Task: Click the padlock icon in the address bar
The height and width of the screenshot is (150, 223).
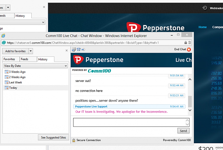Action: click(186, 43)
